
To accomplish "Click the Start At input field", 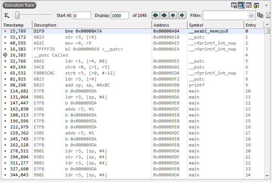I will coord(82,15).
